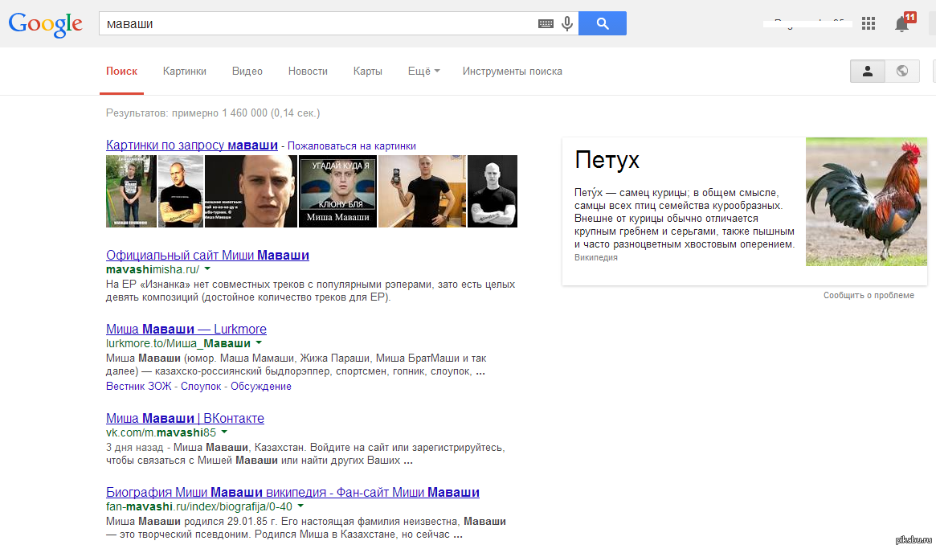Screen dimensions: 936x549
Task: Switch to the Новости tab
Action: (308, 71)
